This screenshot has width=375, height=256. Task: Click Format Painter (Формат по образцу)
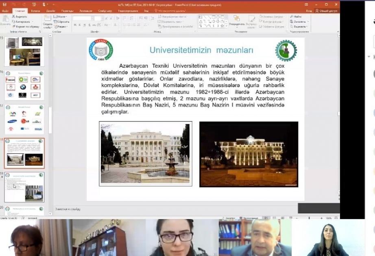point(26,26)
